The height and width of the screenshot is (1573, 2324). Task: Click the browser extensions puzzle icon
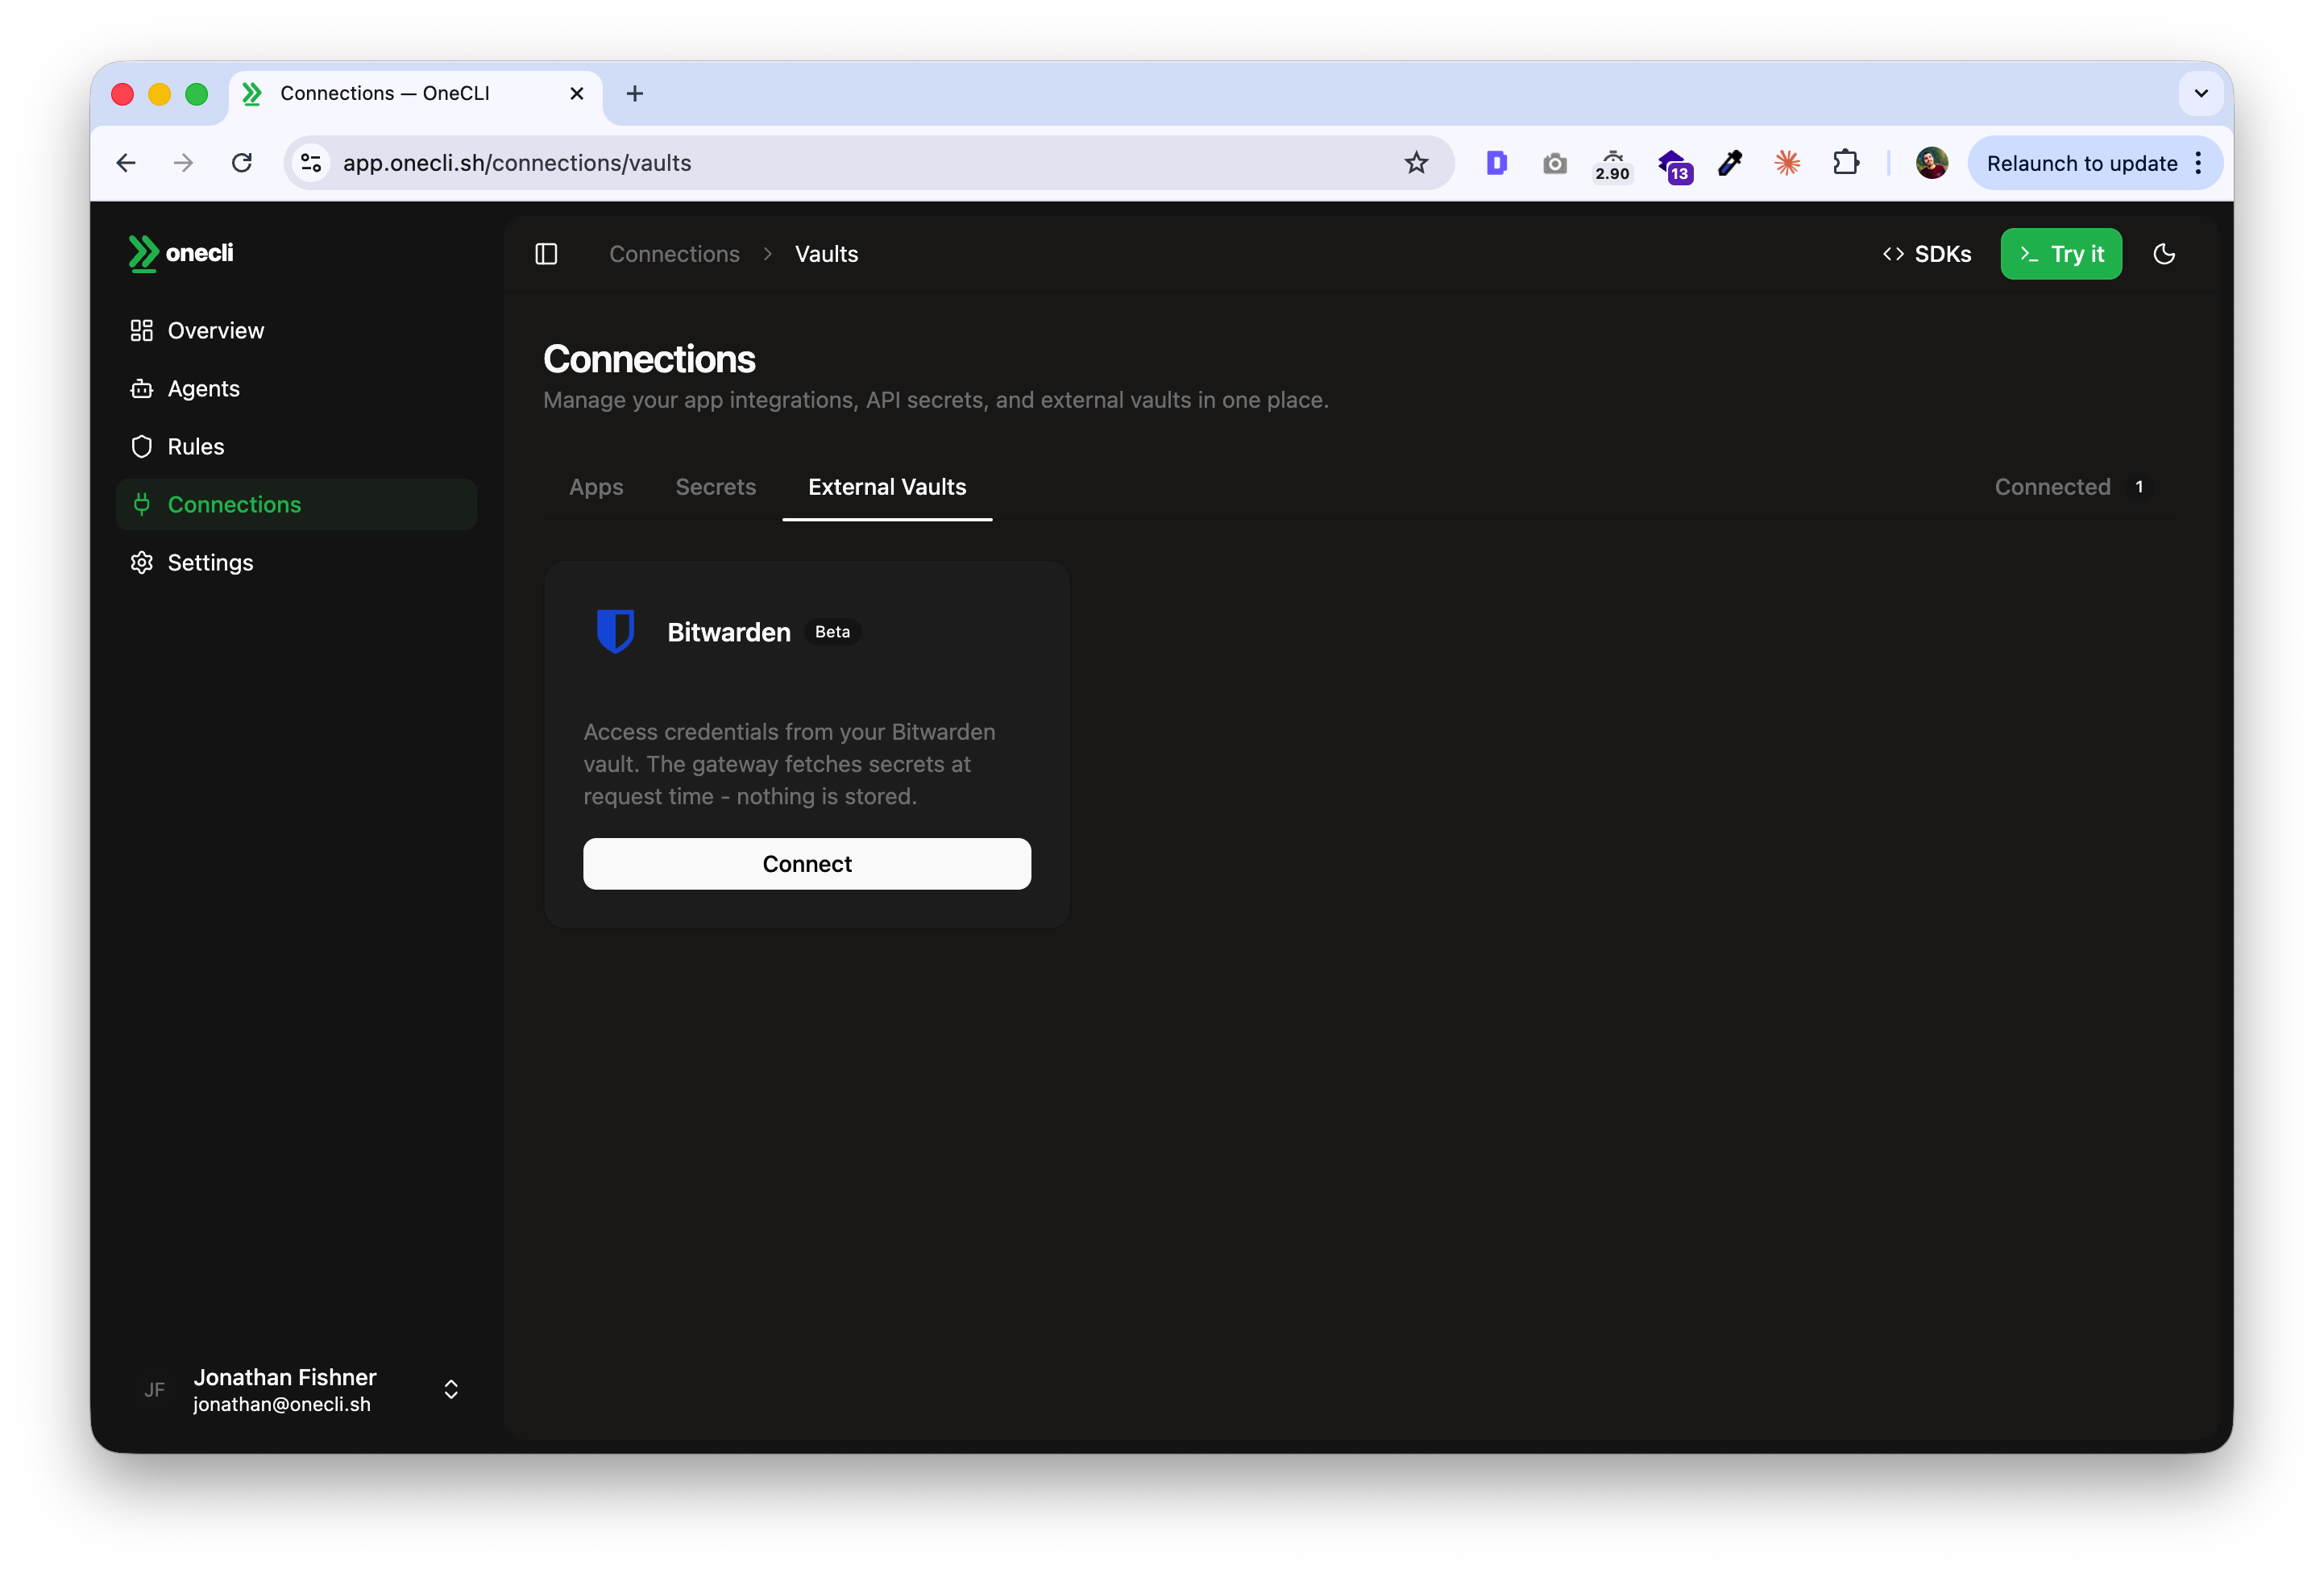point(1846,162)
